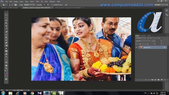Select the Polygonal Lasso tool
Image resolution: width=169 pixels, height=95 pixels.
tap(6, 21)
